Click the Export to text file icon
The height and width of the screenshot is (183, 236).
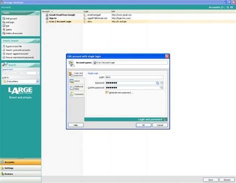(x=4, y=46)
